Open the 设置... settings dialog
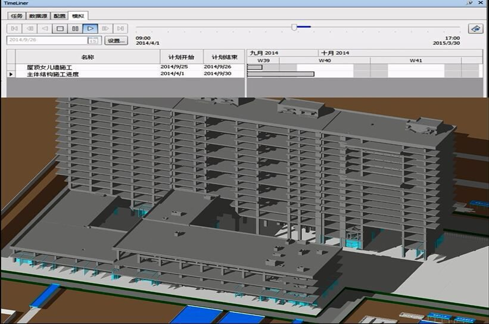489x324 pixels. click(116, 40)
